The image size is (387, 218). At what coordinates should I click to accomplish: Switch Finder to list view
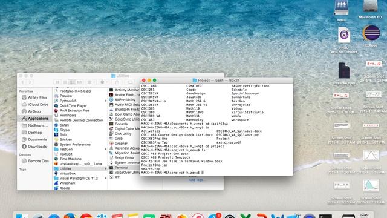click(65, 82)
